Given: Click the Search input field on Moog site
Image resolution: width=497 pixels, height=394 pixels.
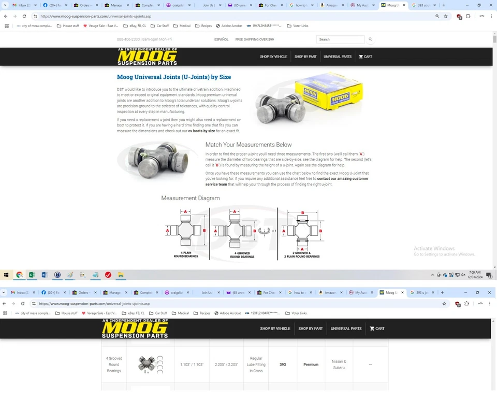Looking at the screenshot, I should [x=340, y=39].
